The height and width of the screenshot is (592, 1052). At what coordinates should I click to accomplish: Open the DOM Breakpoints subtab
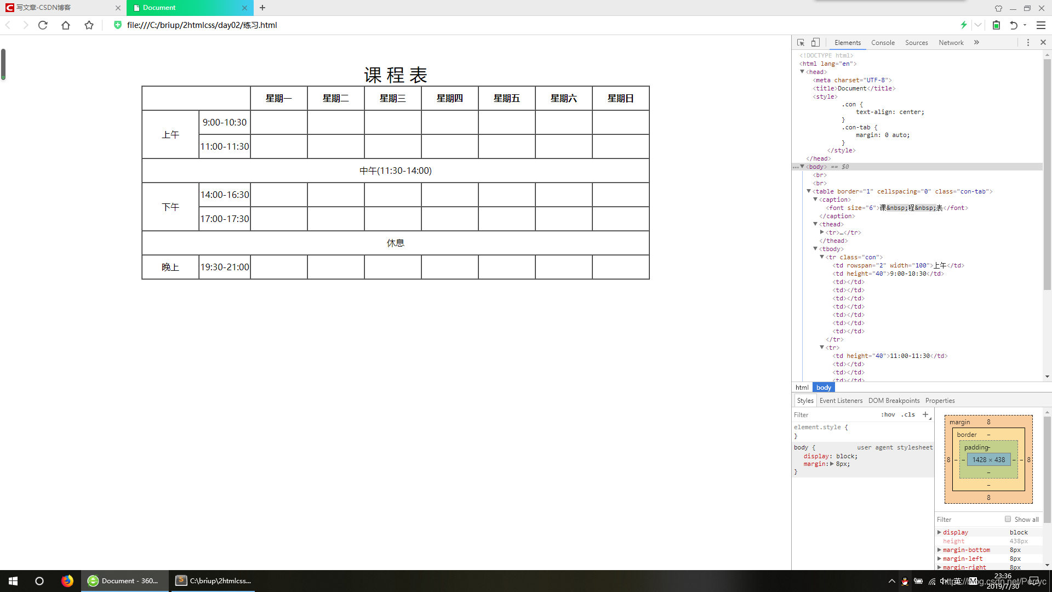pyautogui.click(x=894, y=401)
